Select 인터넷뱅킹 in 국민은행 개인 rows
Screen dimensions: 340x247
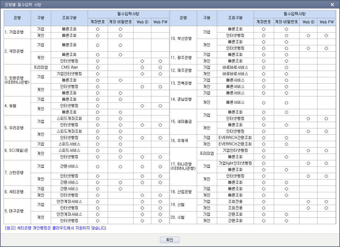pos(69,61)
